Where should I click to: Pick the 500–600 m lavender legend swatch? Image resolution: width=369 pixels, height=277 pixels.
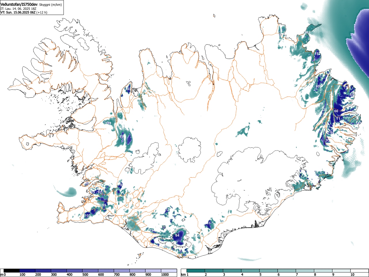click(x=90, y=271)
